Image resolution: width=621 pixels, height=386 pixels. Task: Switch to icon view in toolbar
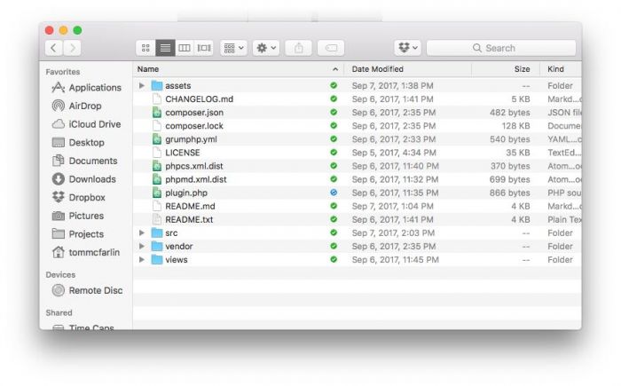click(x=145, y=48)
